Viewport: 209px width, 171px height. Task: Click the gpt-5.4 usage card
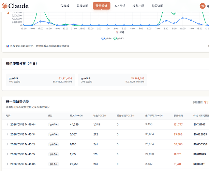click(113, 80)
